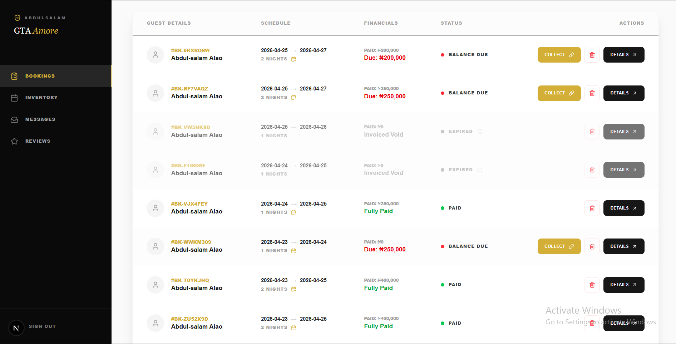Click guest avatar for booking BK-VJX4FEY

(156, 208)
